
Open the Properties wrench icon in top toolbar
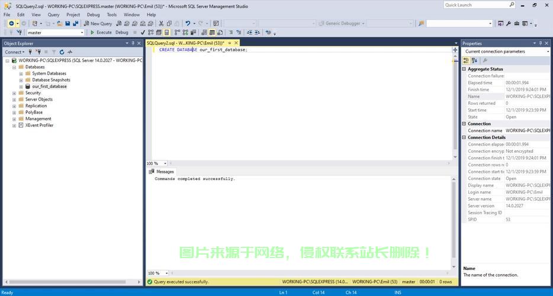coord(509,23)
